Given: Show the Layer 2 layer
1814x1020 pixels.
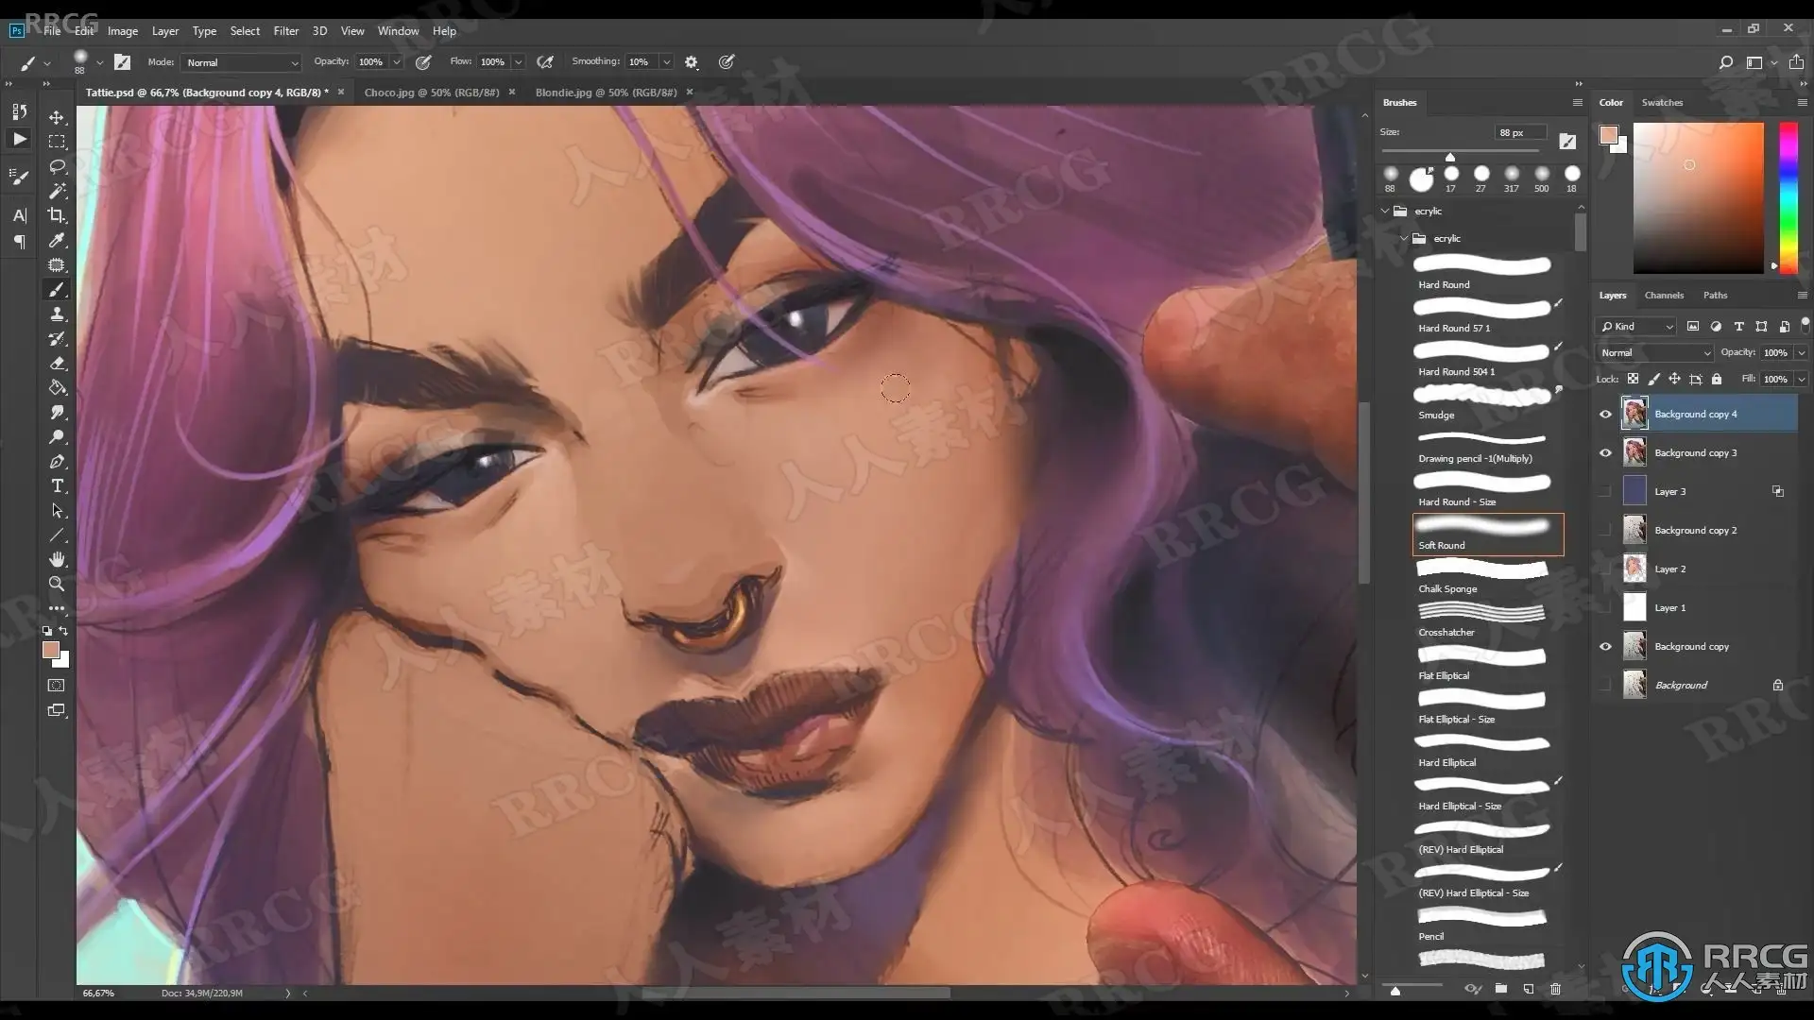Looking at the screenshot, I should point(1605,569).
